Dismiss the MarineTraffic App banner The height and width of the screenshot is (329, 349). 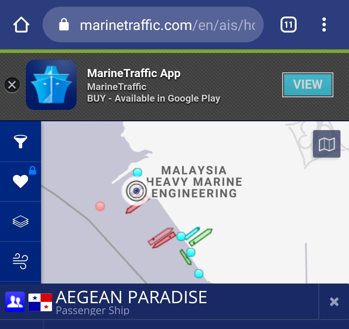[x=12, y=85]
